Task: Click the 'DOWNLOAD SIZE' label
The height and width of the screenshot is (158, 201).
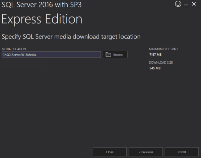Action: 161,63
